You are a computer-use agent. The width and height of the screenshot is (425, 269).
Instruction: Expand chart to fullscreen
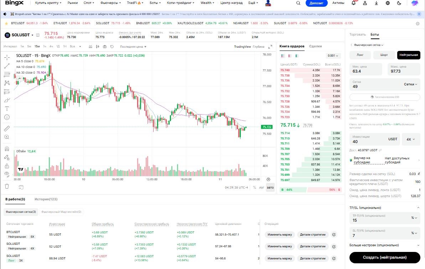click(x=270, y=47)
